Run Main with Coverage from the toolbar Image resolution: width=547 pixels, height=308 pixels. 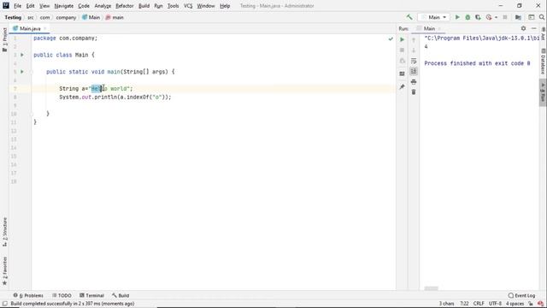478,17
